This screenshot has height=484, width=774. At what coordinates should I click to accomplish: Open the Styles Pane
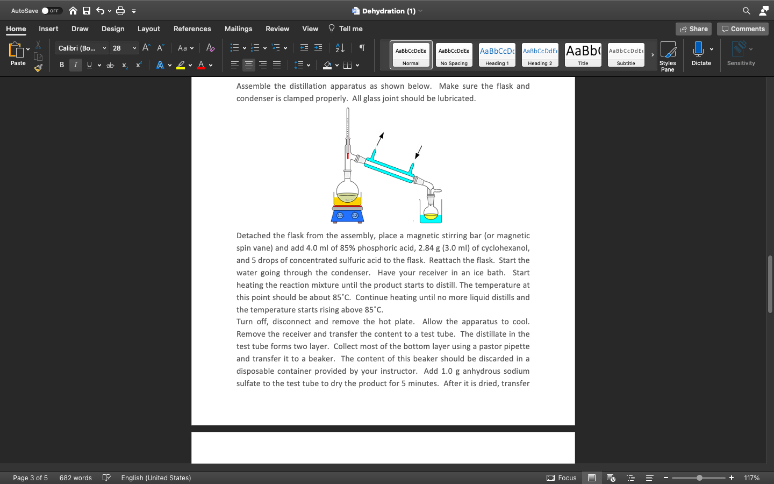tap(668, 56)
